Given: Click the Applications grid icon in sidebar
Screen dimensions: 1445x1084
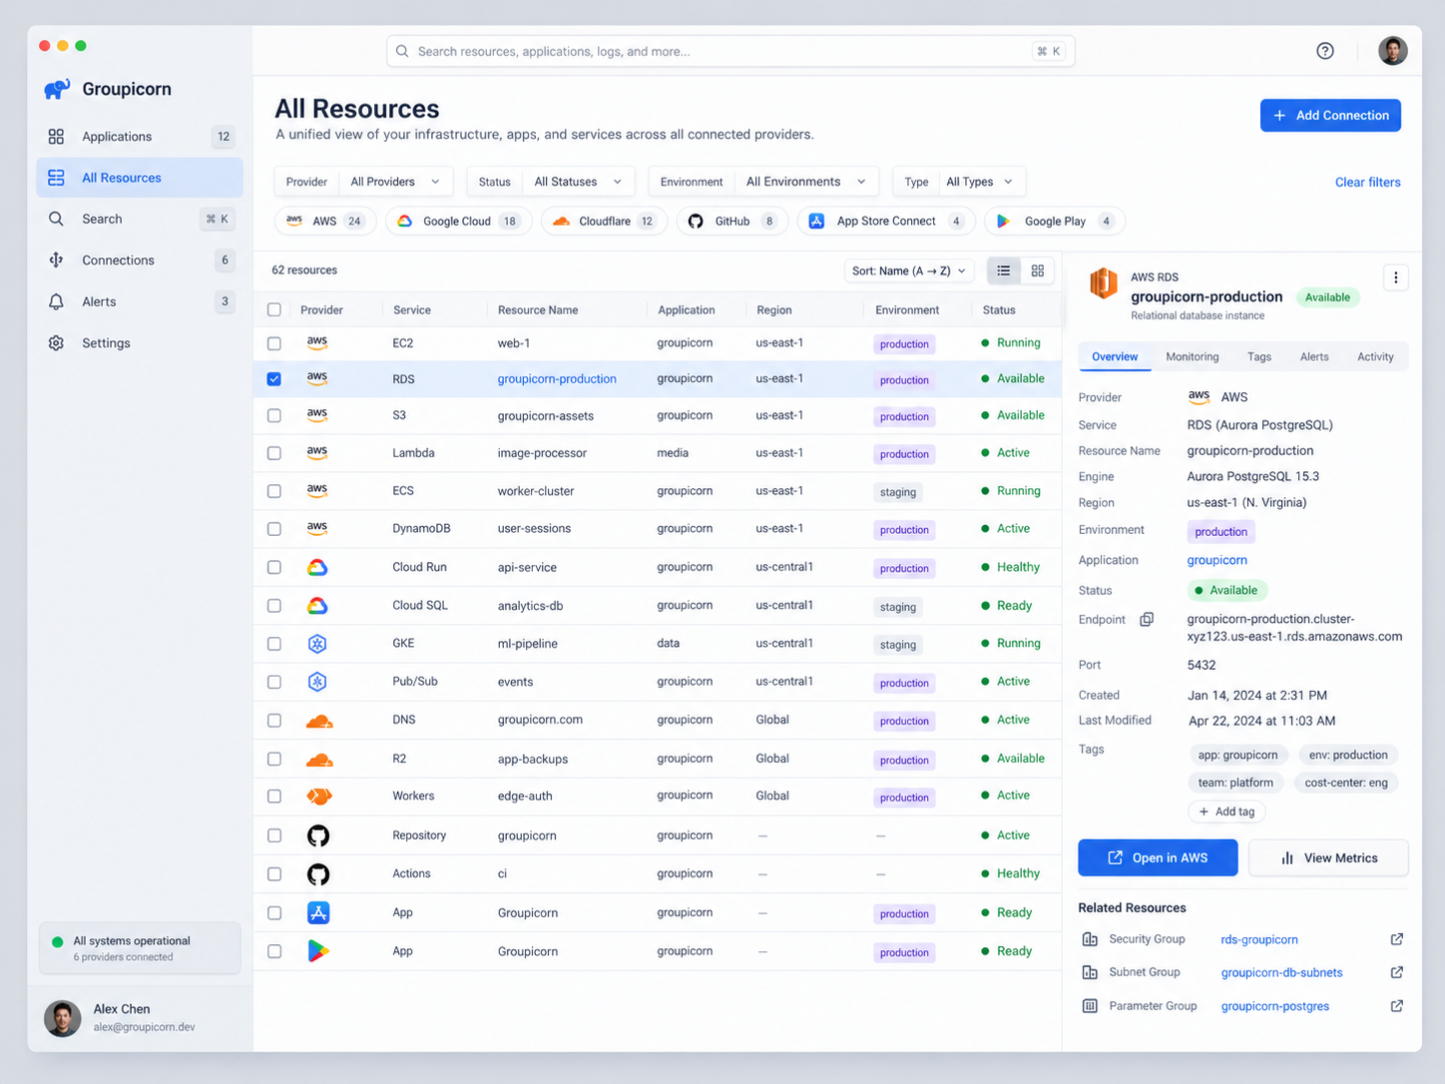Looking at the screenshot, I should coord(57,137).
